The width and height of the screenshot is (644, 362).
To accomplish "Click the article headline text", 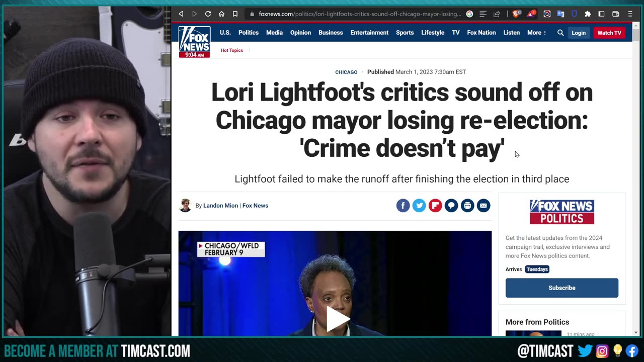I will [x=401, y=121].
